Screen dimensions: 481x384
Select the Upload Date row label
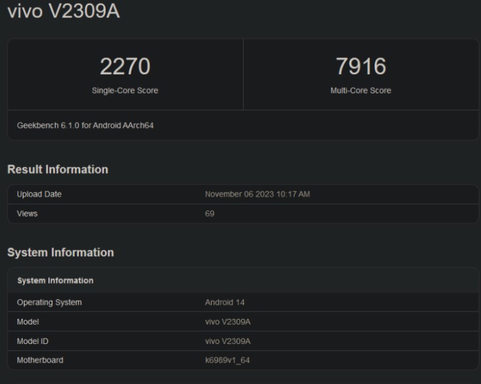[x=39, y=194]
